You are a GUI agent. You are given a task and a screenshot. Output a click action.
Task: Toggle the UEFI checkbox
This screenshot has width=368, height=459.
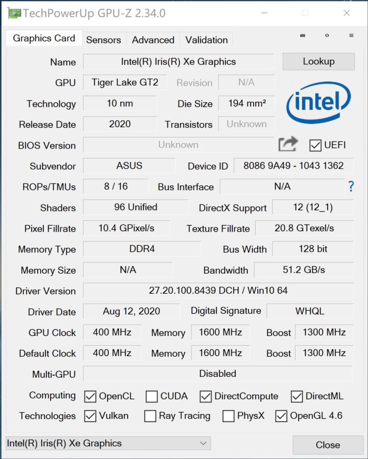pos(316,146)
